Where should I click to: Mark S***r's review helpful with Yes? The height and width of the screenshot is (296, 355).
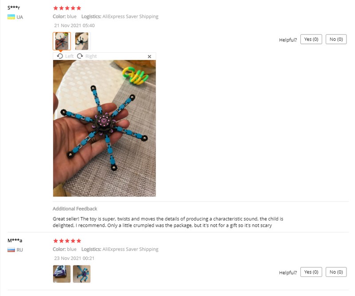point(311,39)
